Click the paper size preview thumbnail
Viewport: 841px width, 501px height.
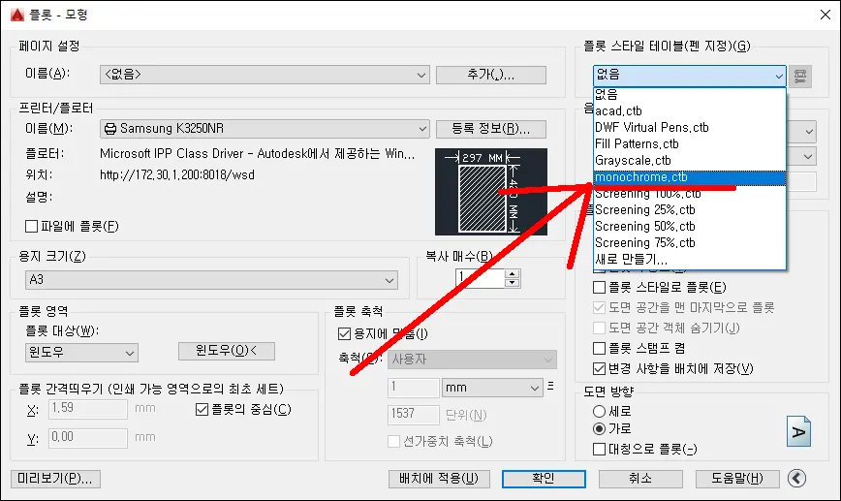click(491, 192)
